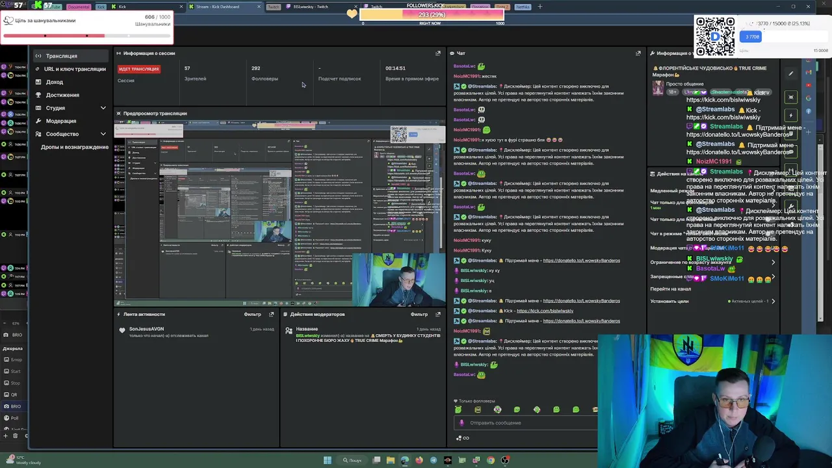This screenshot has width=832, height=468.
Task: Open Windows Start button on taskbar
Action: click(328, 460)
